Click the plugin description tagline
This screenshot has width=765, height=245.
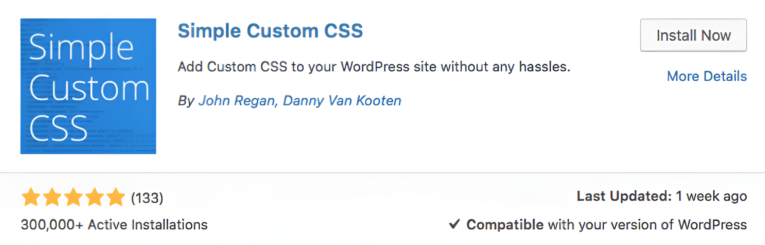pyautogui.click(x=374, y=66)
